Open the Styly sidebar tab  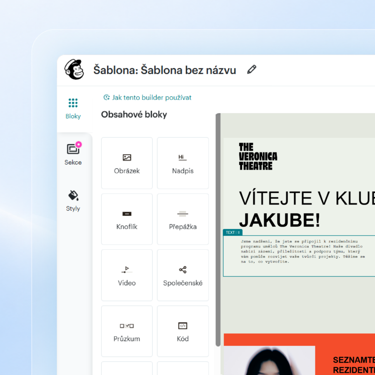[73, 201]
